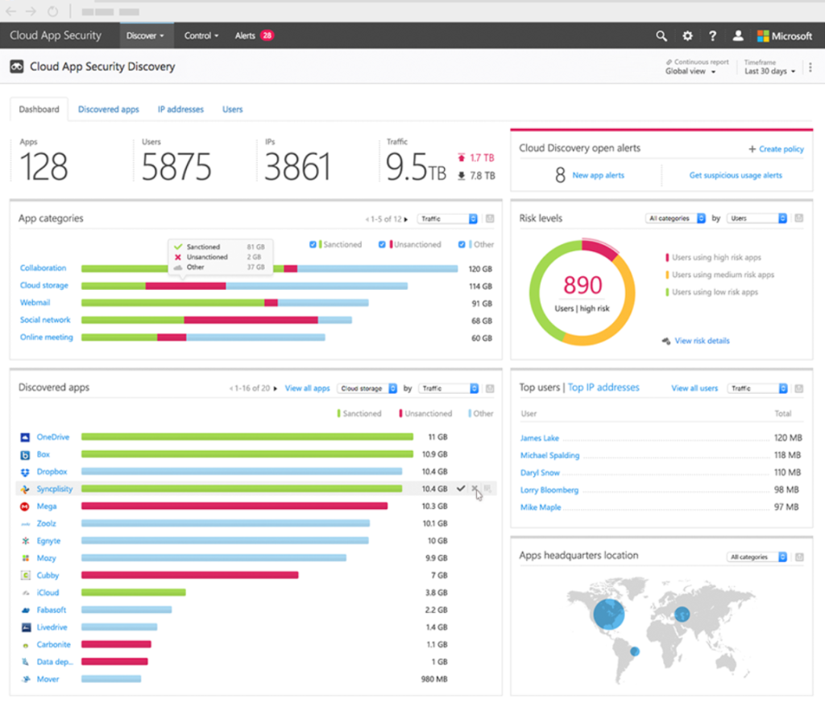Click the Box app icon
Screen dimensions: 825x703
point(25,455)
